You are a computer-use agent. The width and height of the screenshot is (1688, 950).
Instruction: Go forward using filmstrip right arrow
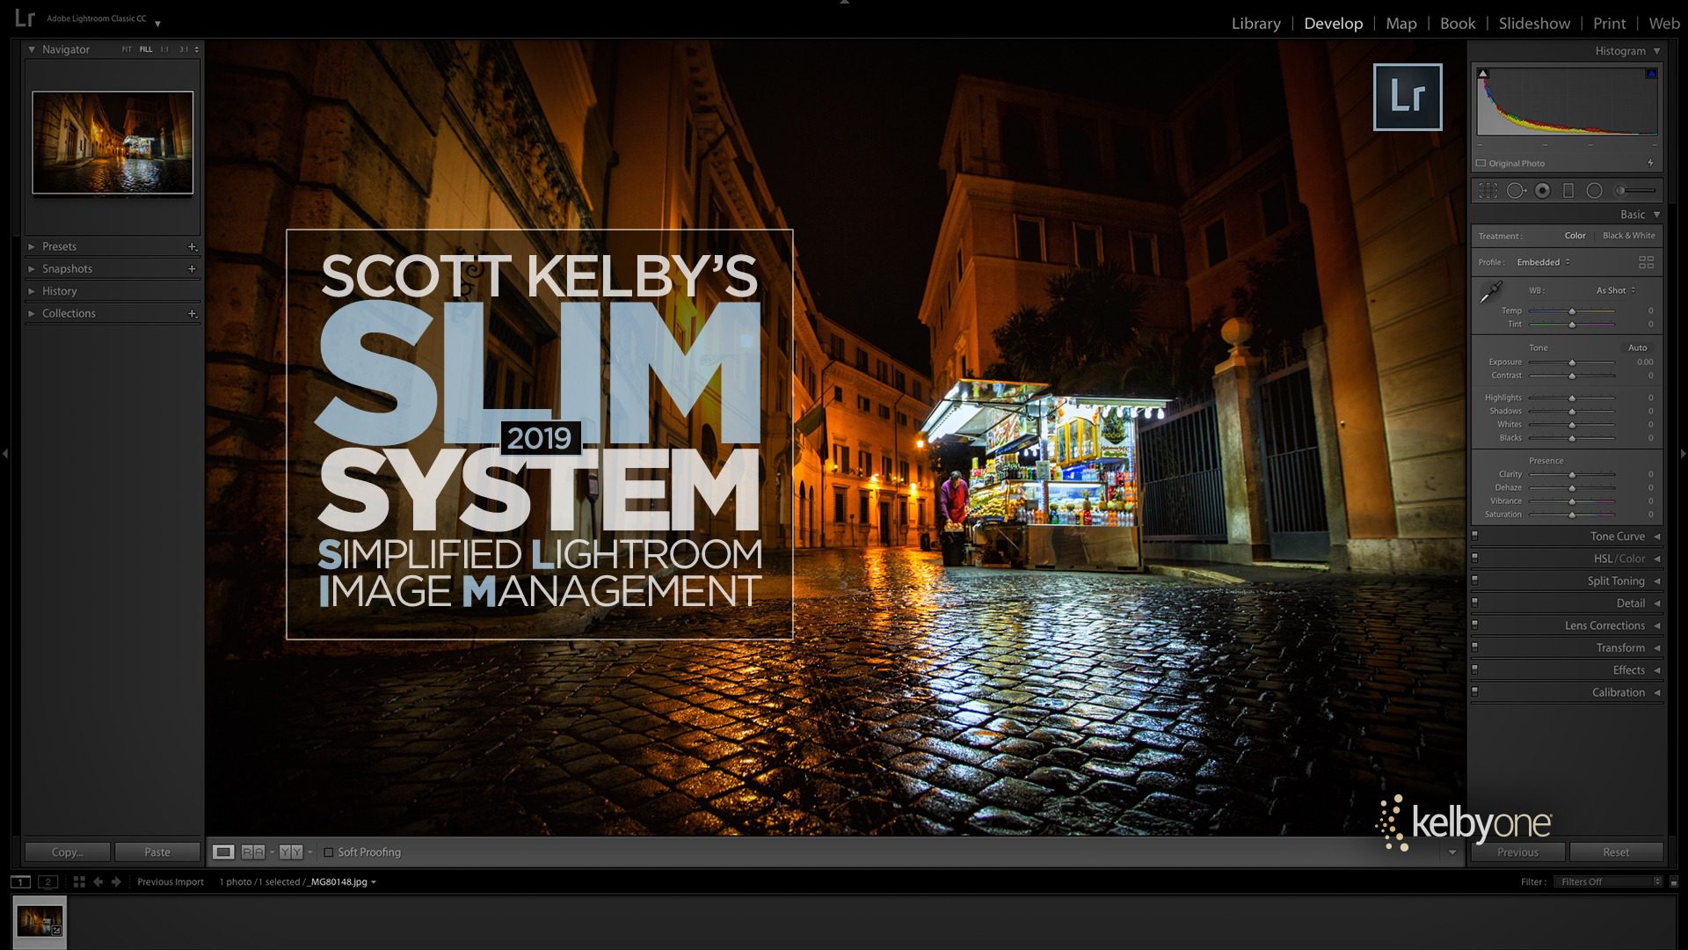116,881
